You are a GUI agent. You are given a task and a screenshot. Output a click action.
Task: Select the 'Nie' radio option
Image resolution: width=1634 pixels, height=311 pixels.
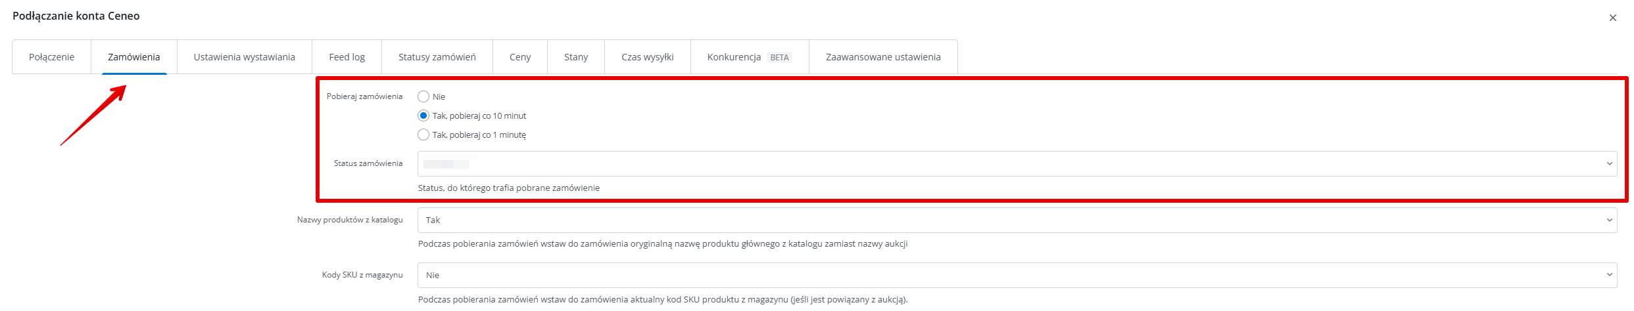(423, 96)
